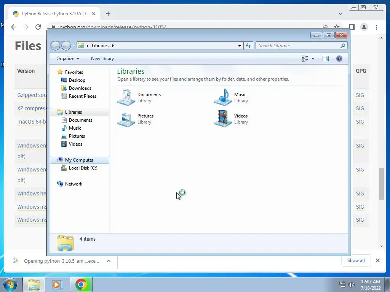Open the Documents library icon
Viewport: 390px width, 292px height.
click(126, 97)
